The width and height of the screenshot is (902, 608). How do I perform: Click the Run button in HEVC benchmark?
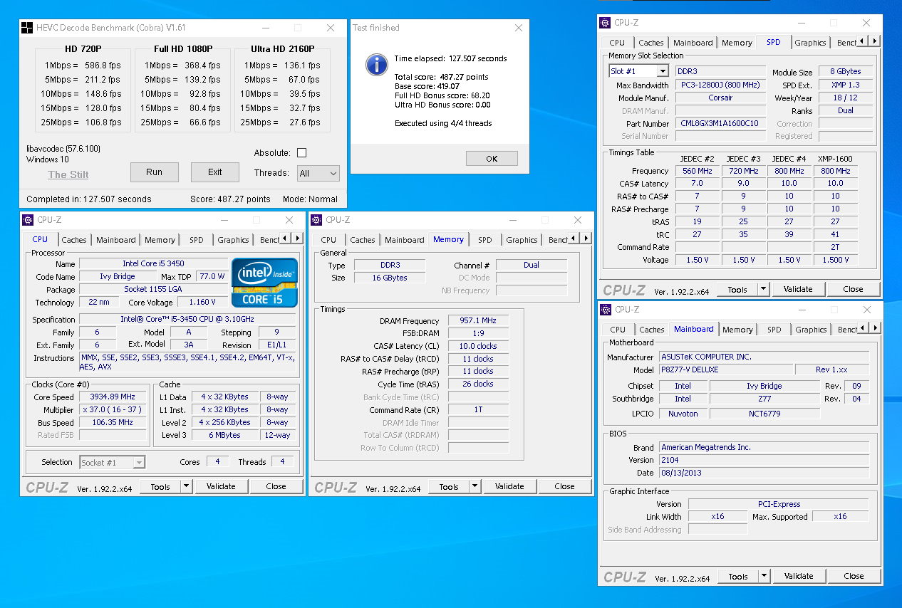click(154, 172)
